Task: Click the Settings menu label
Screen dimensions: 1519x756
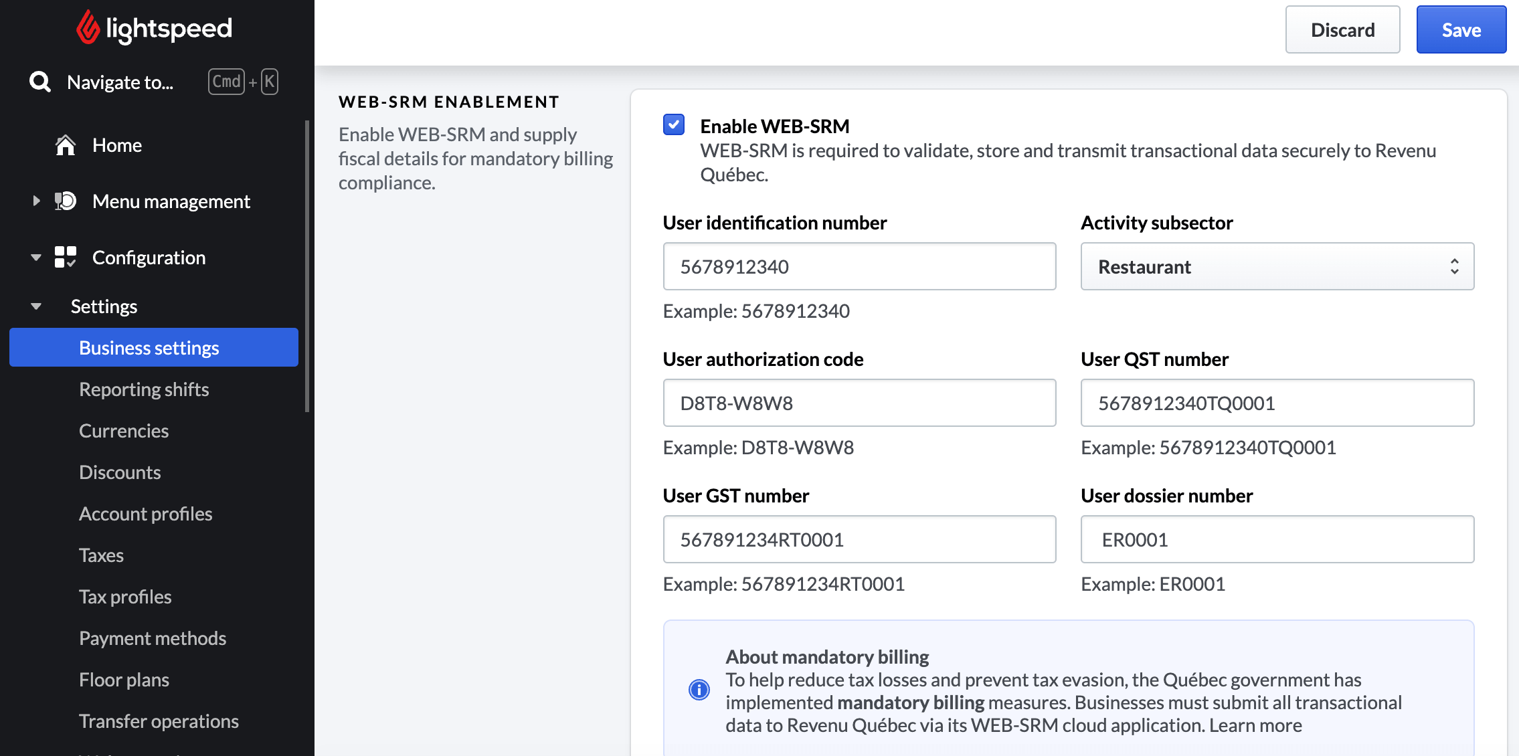Action: (x=104, y=306)
